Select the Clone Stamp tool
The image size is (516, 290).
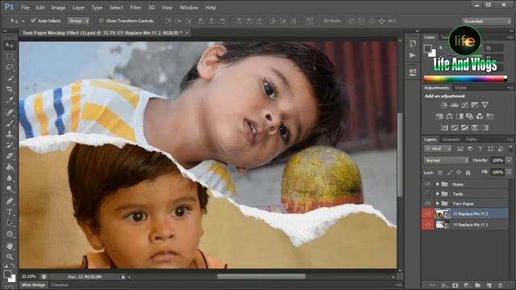click(10, 135)
